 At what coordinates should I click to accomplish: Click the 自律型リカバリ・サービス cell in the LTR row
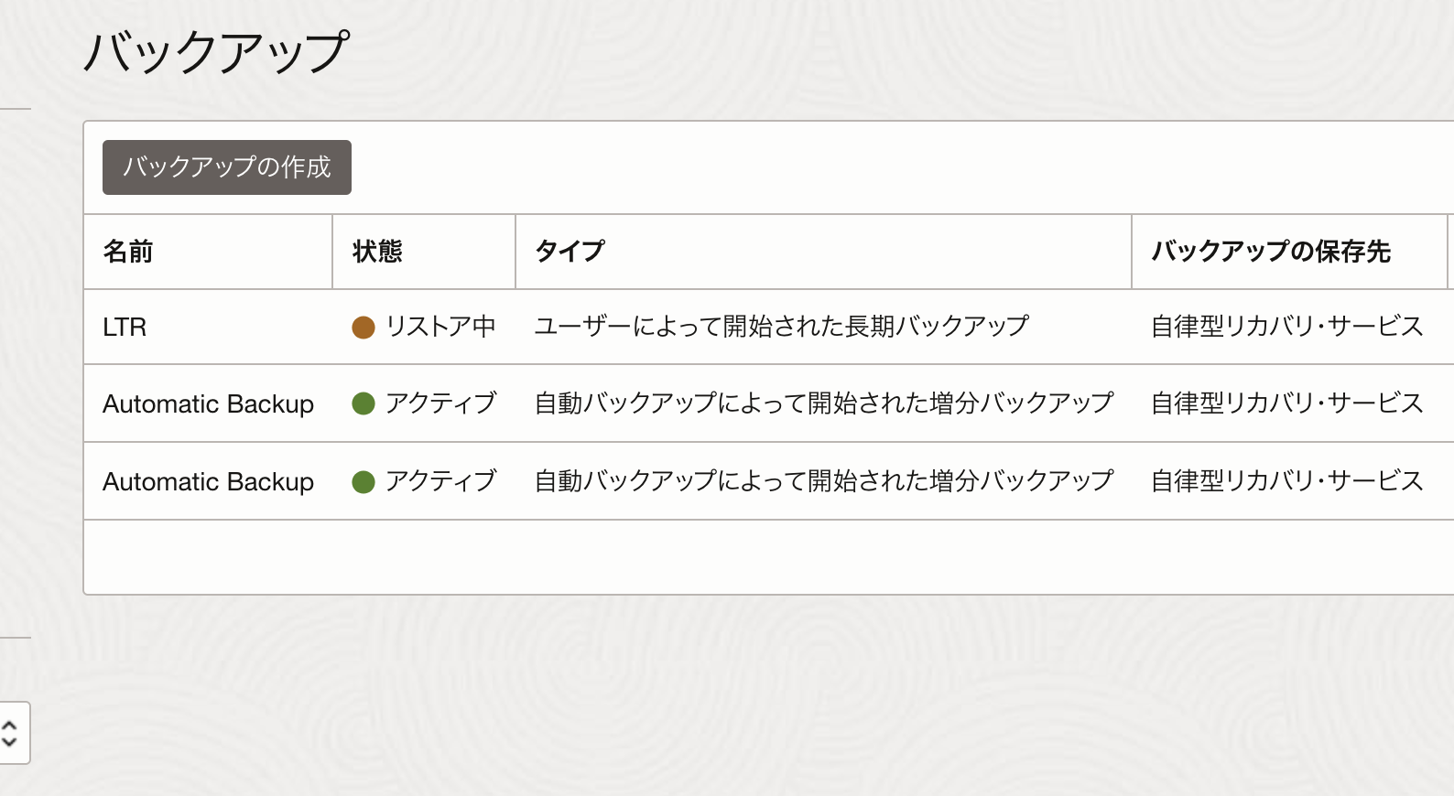tap(1286, 327)
